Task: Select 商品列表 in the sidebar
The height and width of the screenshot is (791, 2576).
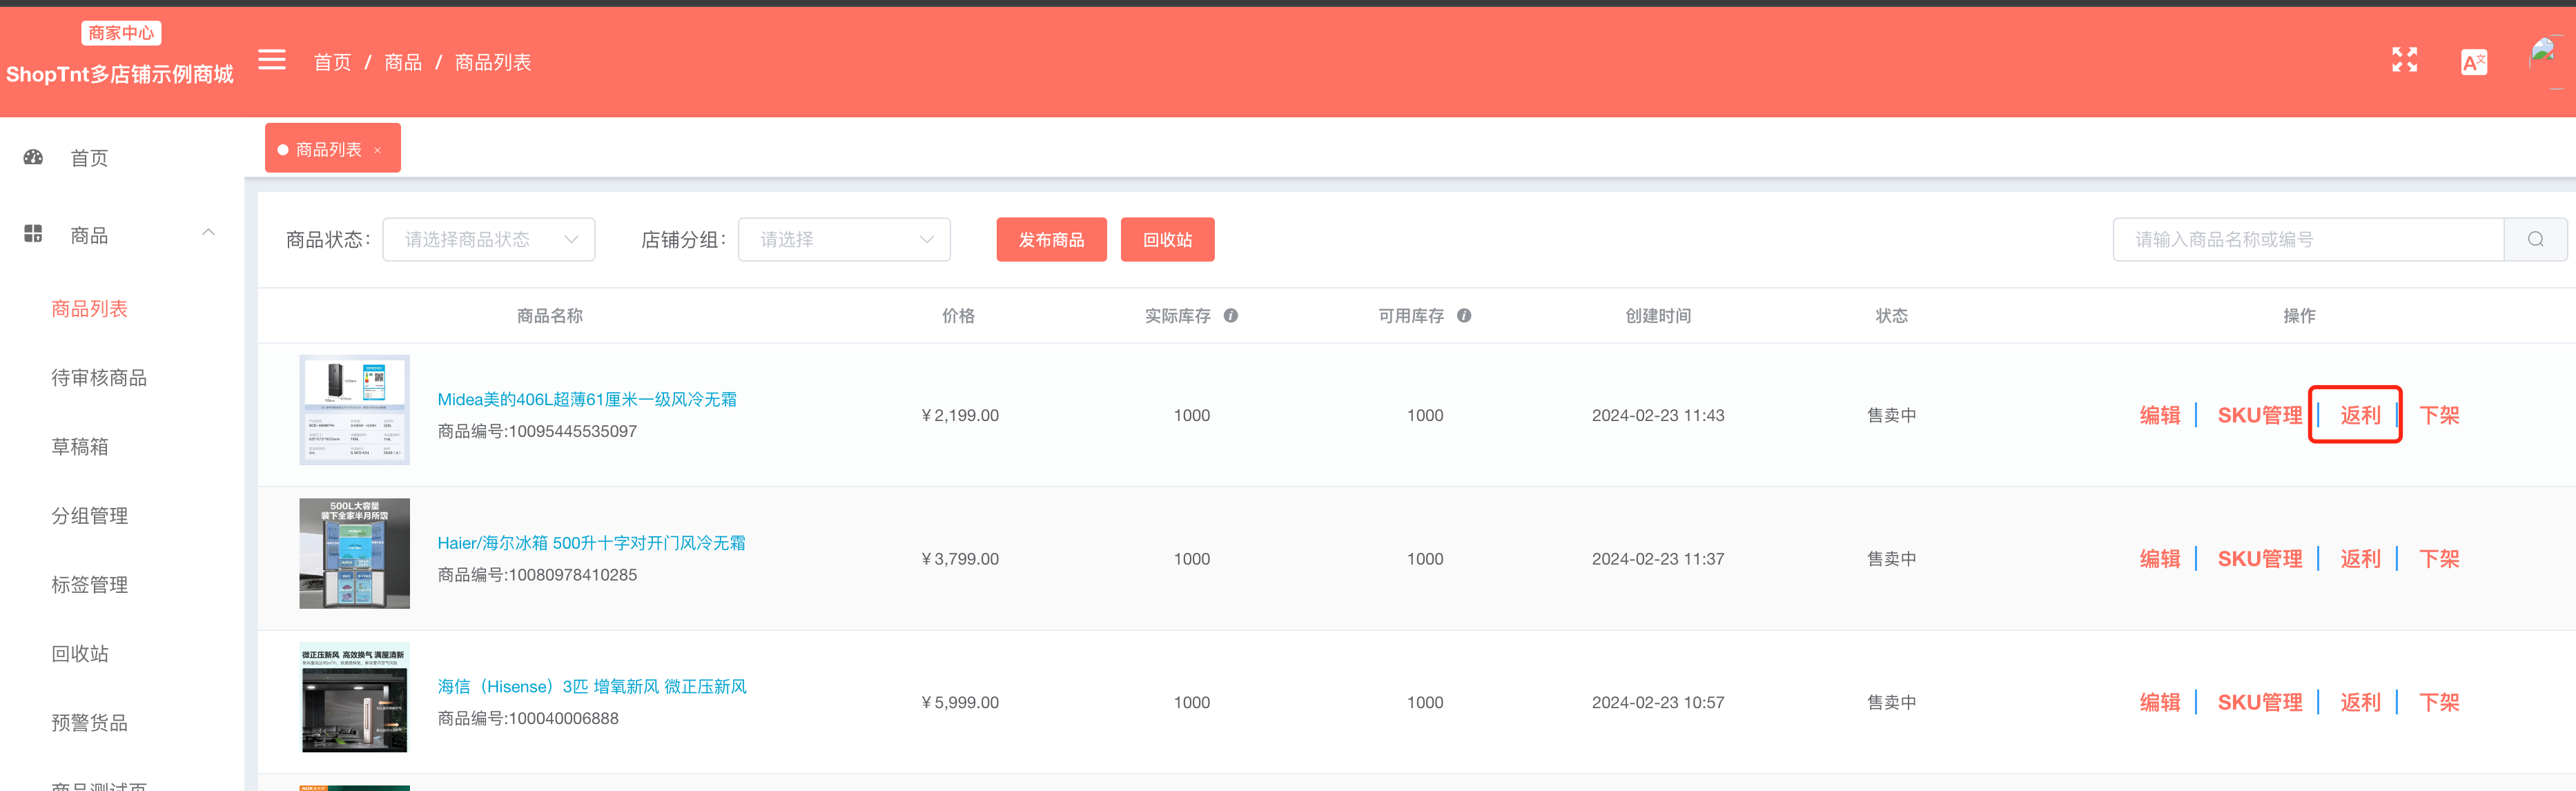Action: click(89, 309)
